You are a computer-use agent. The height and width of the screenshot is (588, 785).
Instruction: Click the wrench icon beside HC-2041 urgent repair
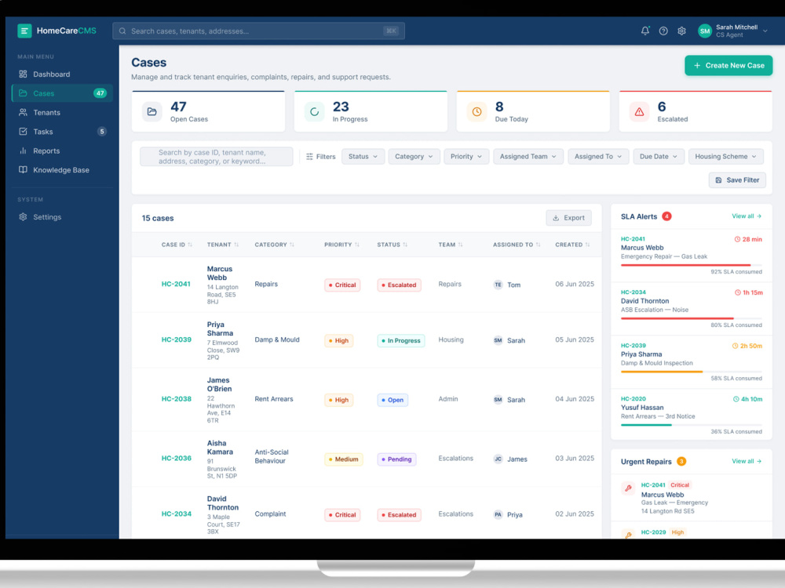[x=628, y=488]
